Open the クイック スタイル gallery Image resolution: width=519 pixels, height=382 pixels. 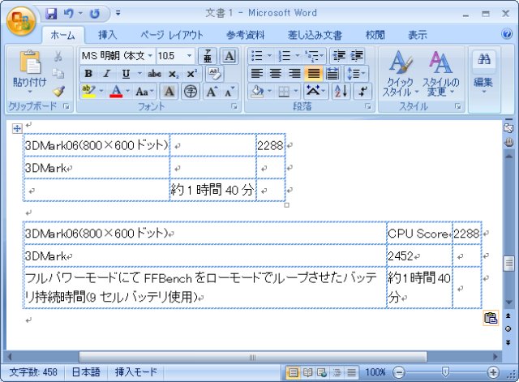[x=400, y=74]
